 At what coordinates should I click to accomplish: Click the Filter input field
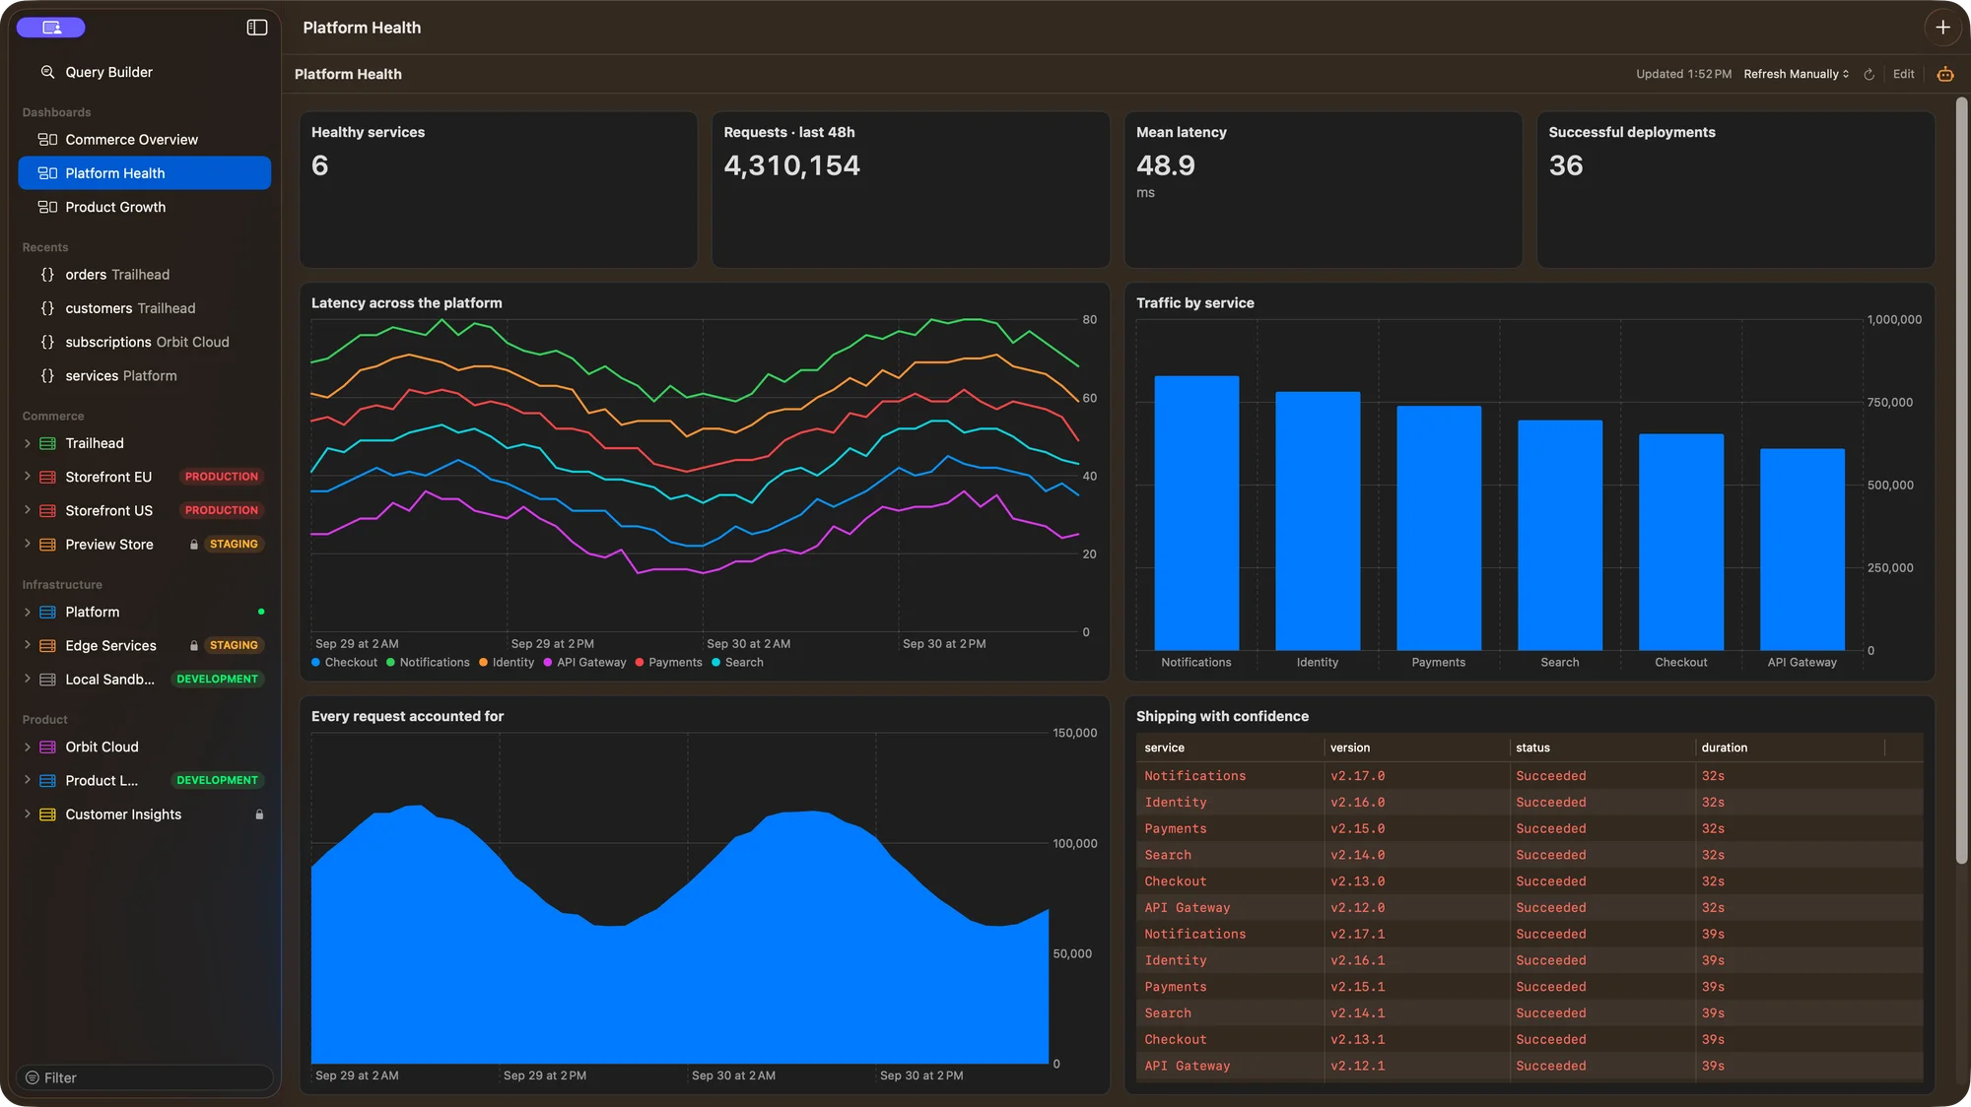[144, 1077]
